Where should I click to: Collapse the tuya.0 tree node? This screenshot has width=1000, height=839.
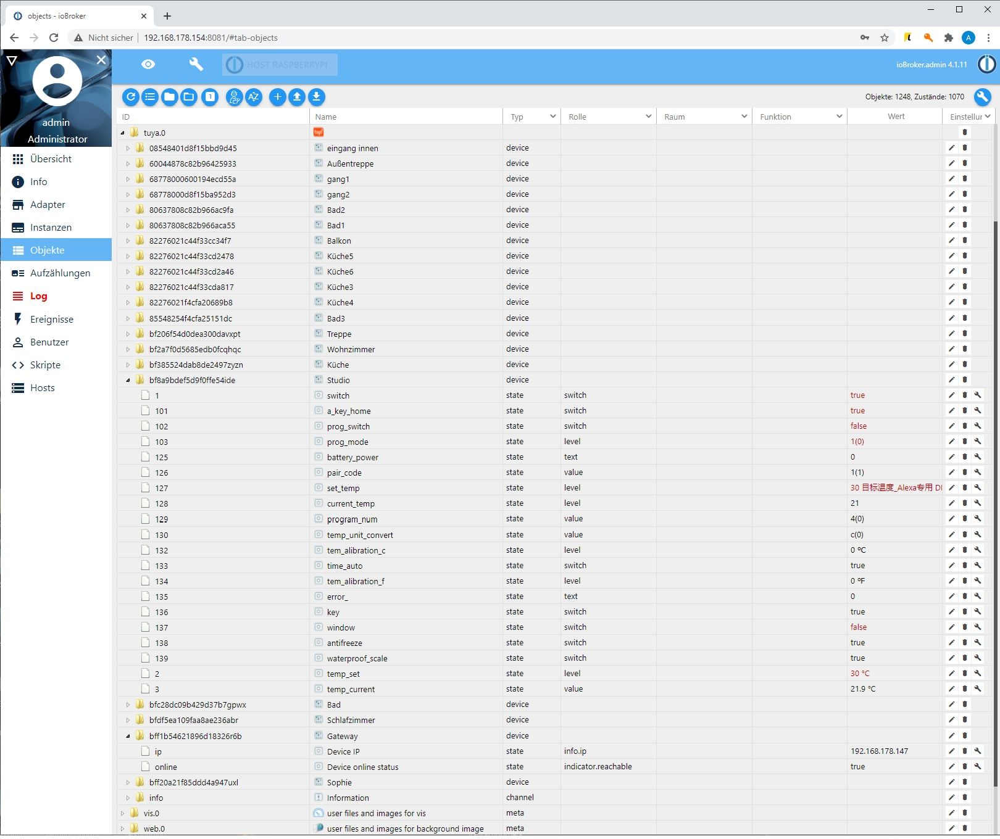point(122,133)
